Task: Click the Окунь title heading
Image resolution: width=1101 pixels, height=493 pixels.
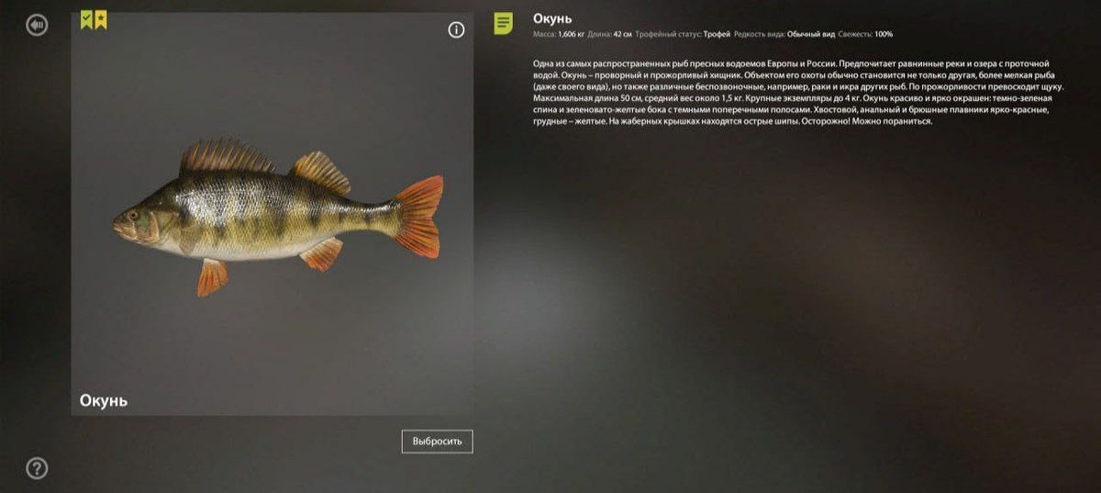Action: pyautogui.click(x=552, y=18)
